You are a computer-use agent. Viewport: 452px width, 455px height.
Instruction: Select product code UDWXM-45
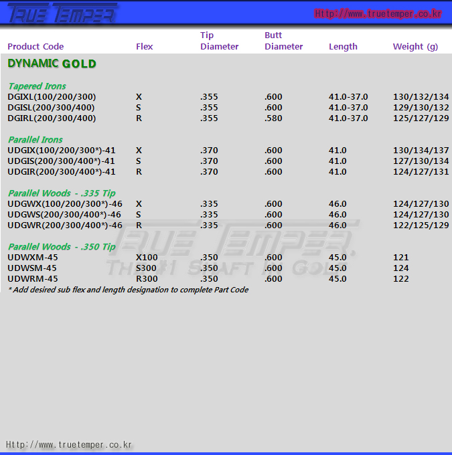[32, 258]
